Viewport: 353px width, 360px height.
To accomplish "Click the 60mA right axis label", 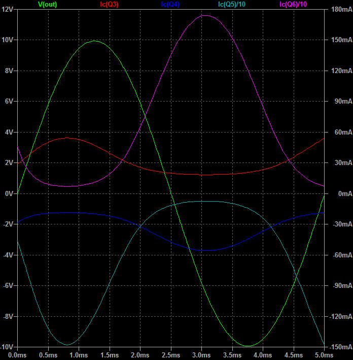I will click(x=343, y=132).
